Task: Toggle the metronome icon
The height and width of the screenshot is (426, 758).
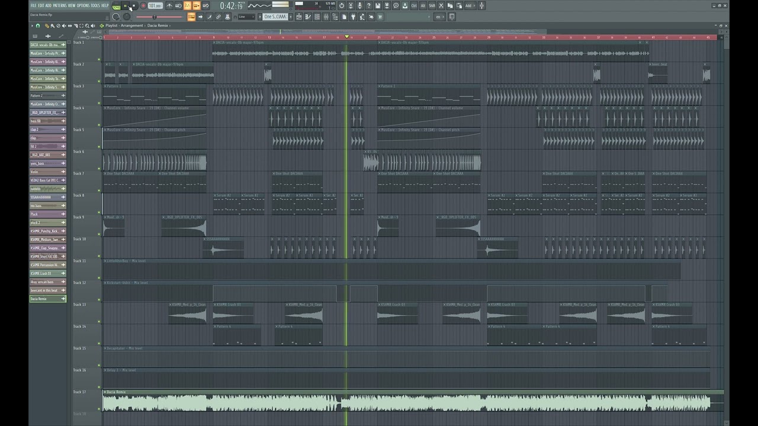Action: pos(169,6)
